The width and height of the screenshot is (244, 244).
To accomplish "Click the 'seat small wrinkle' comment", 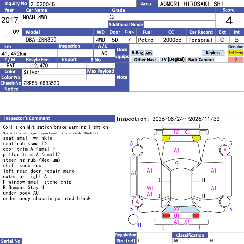I will 27,138.
